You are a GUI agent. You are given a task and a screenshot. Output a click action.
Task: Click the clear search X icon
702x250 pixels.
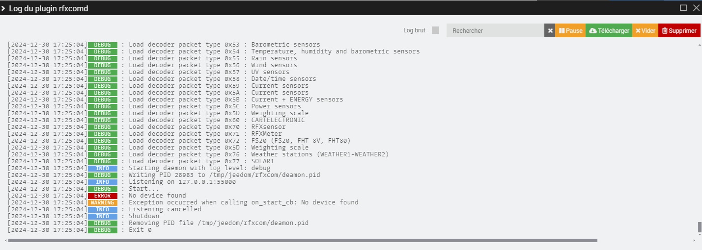click(550, 30)
